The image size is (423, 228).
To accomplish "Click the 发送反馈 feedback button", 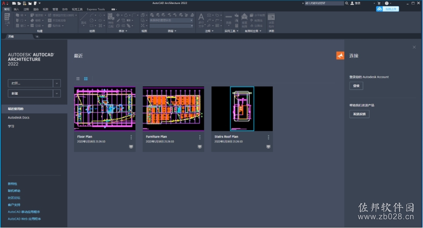I will [359, 114].
